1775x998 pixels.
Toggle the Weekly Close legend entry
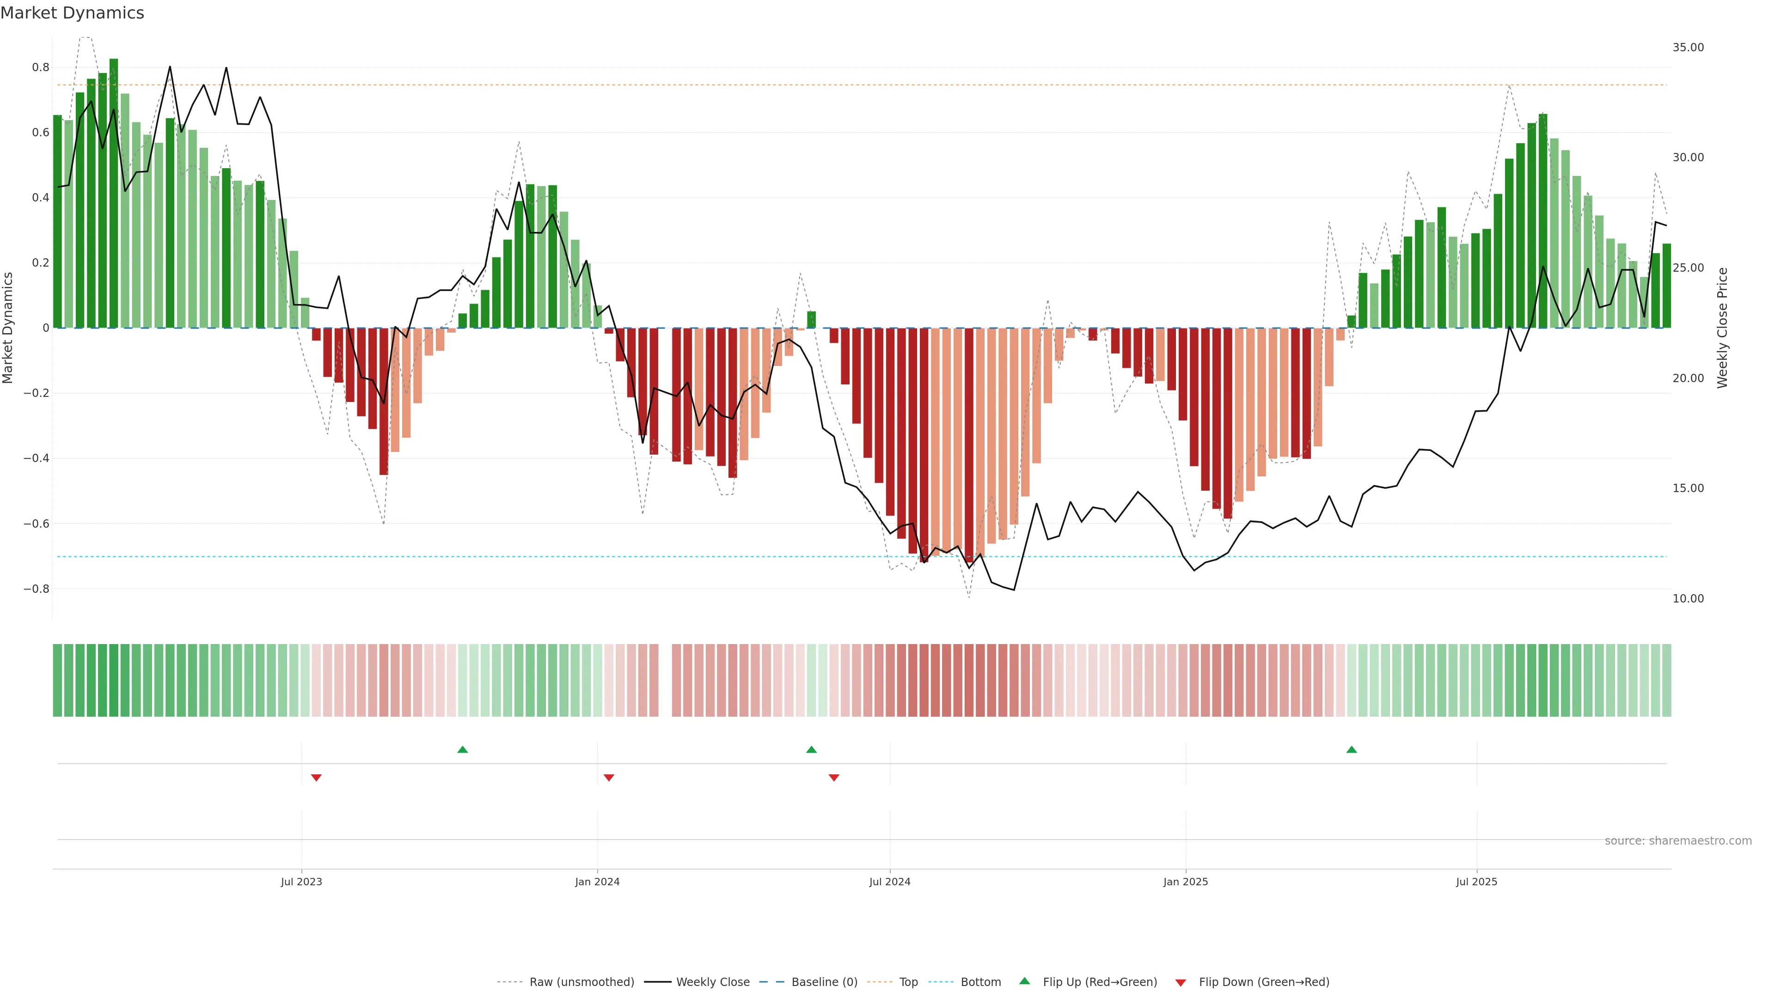tap(712, 982)
